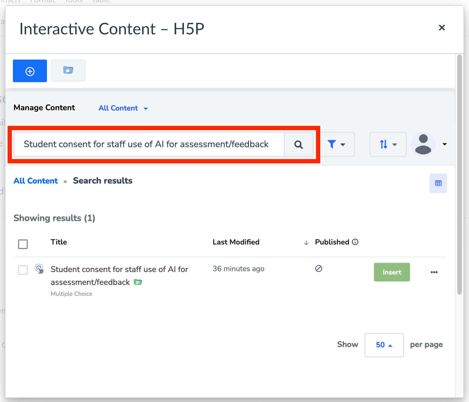This screenshot has width=469, height=402.
Task: Open the locked folder button
Action: [x=68, y=70]
